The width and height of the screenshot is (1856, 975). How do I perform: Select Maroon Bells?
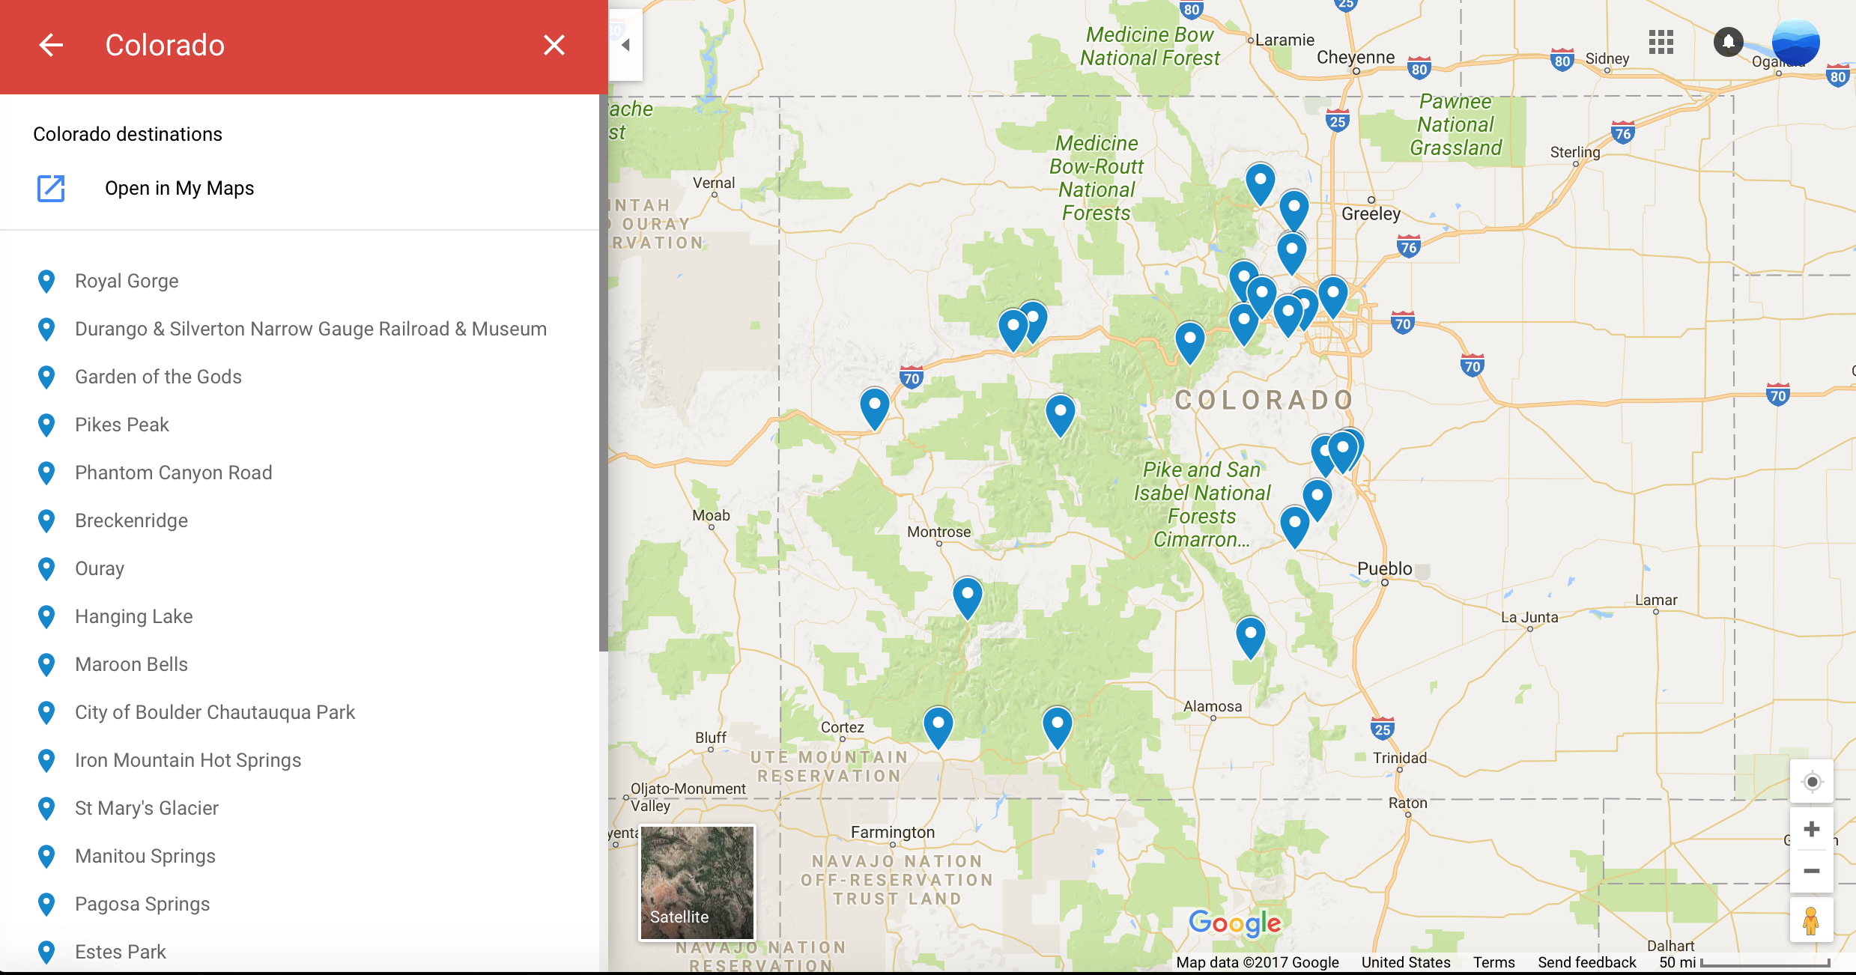click(131, 664)
